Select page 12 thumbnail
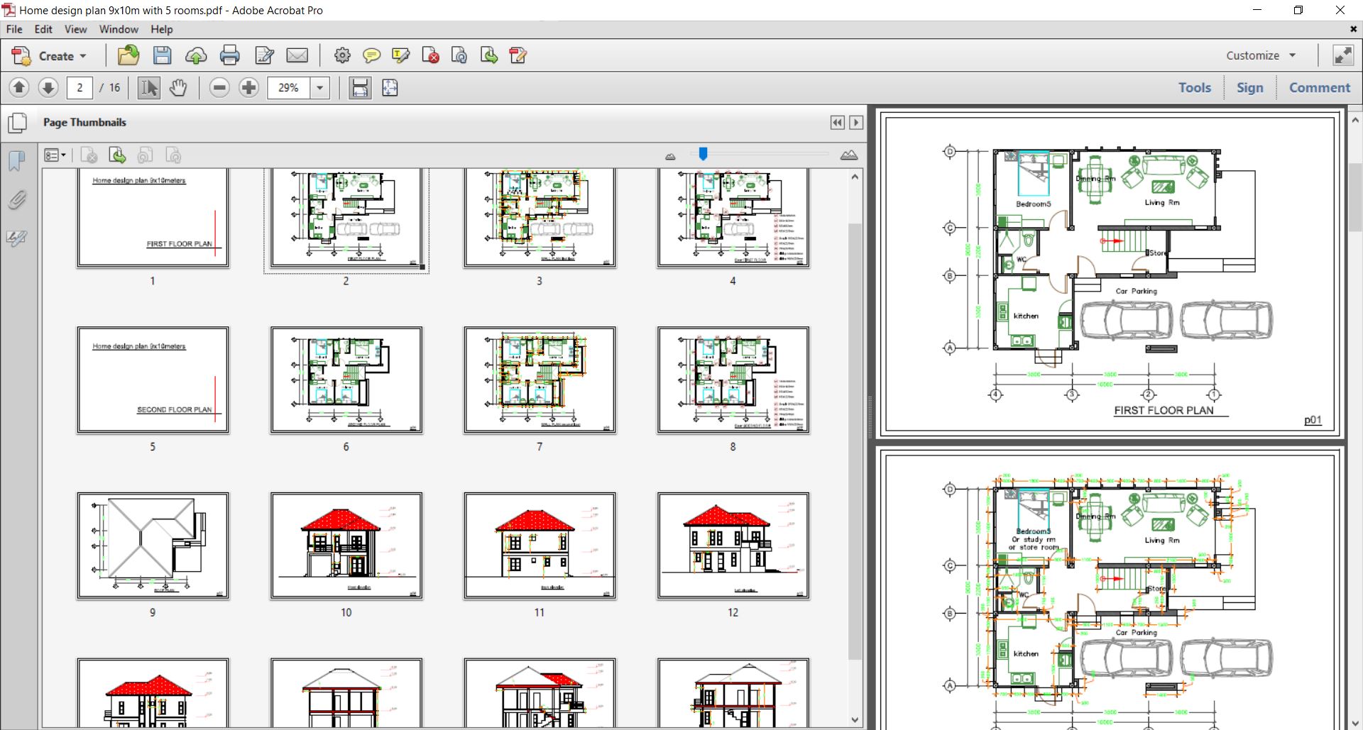 point(733,546)
